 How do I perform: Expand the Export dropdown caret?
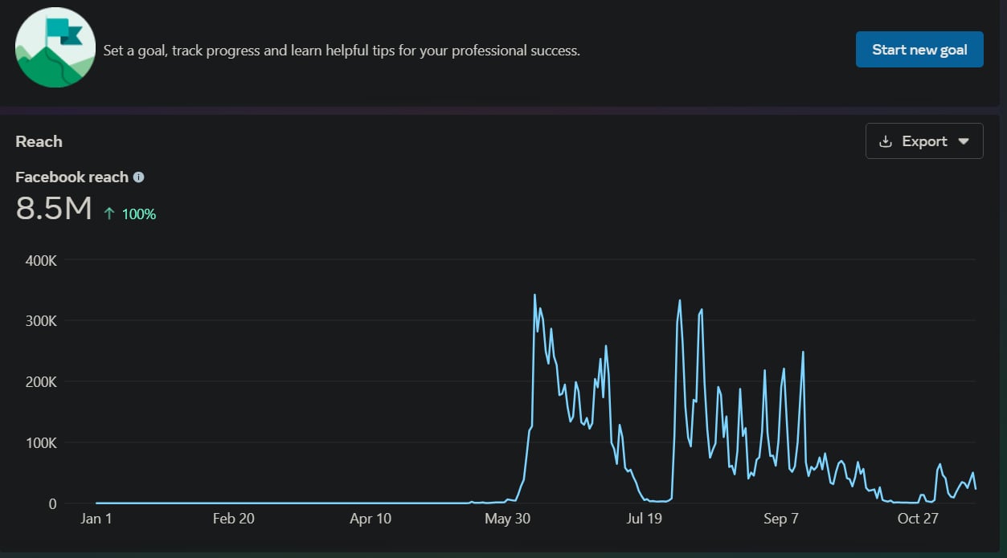click(x=964, y=141)
